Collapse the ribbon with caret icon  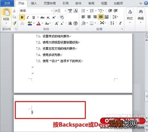pos(141,4)
